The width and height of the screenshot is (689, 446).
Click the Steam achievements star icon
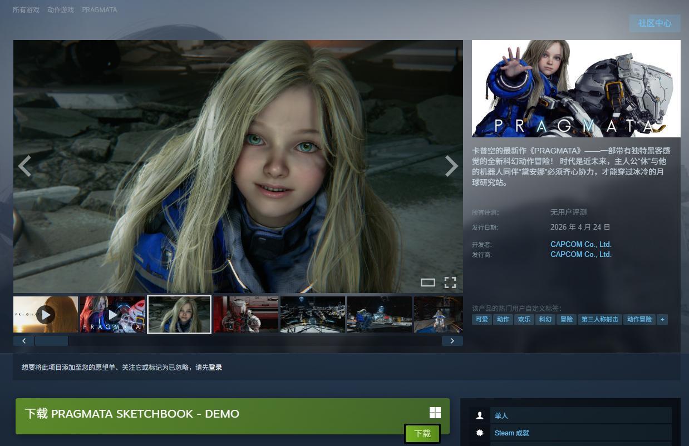480,433
